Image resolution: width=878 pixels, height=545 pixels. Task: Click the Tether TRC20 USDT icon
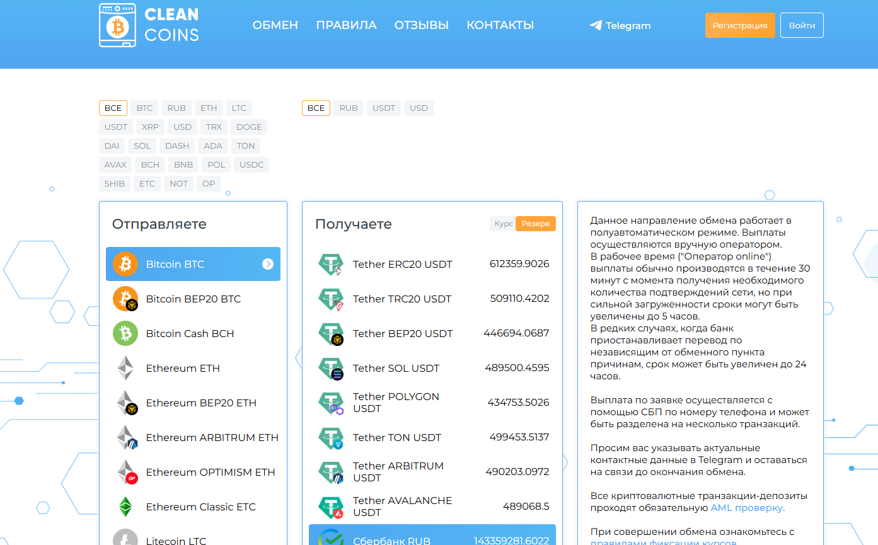331,299
